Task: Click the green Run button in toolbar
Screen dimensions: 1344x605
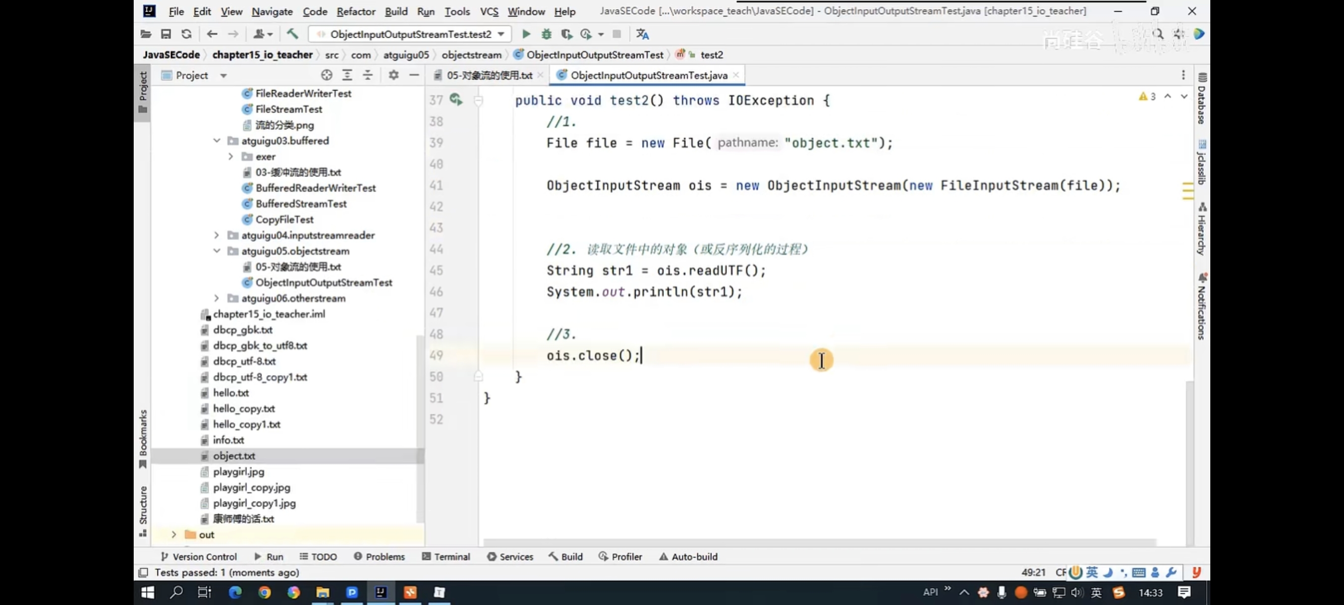Action: [526, 34]
